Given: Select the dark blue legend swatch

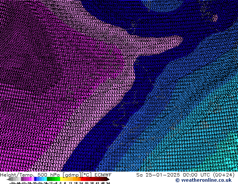Looking at the screenshot, I should (35, 179).
